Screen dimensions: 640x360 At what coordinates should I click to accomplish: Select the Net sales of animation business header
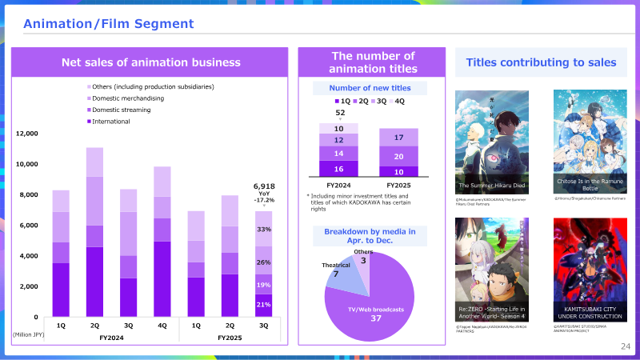[150, 62]
